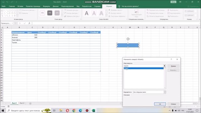Click Переместить назад
The width and height of the screenshot is (201, 113).
point(155,13)
